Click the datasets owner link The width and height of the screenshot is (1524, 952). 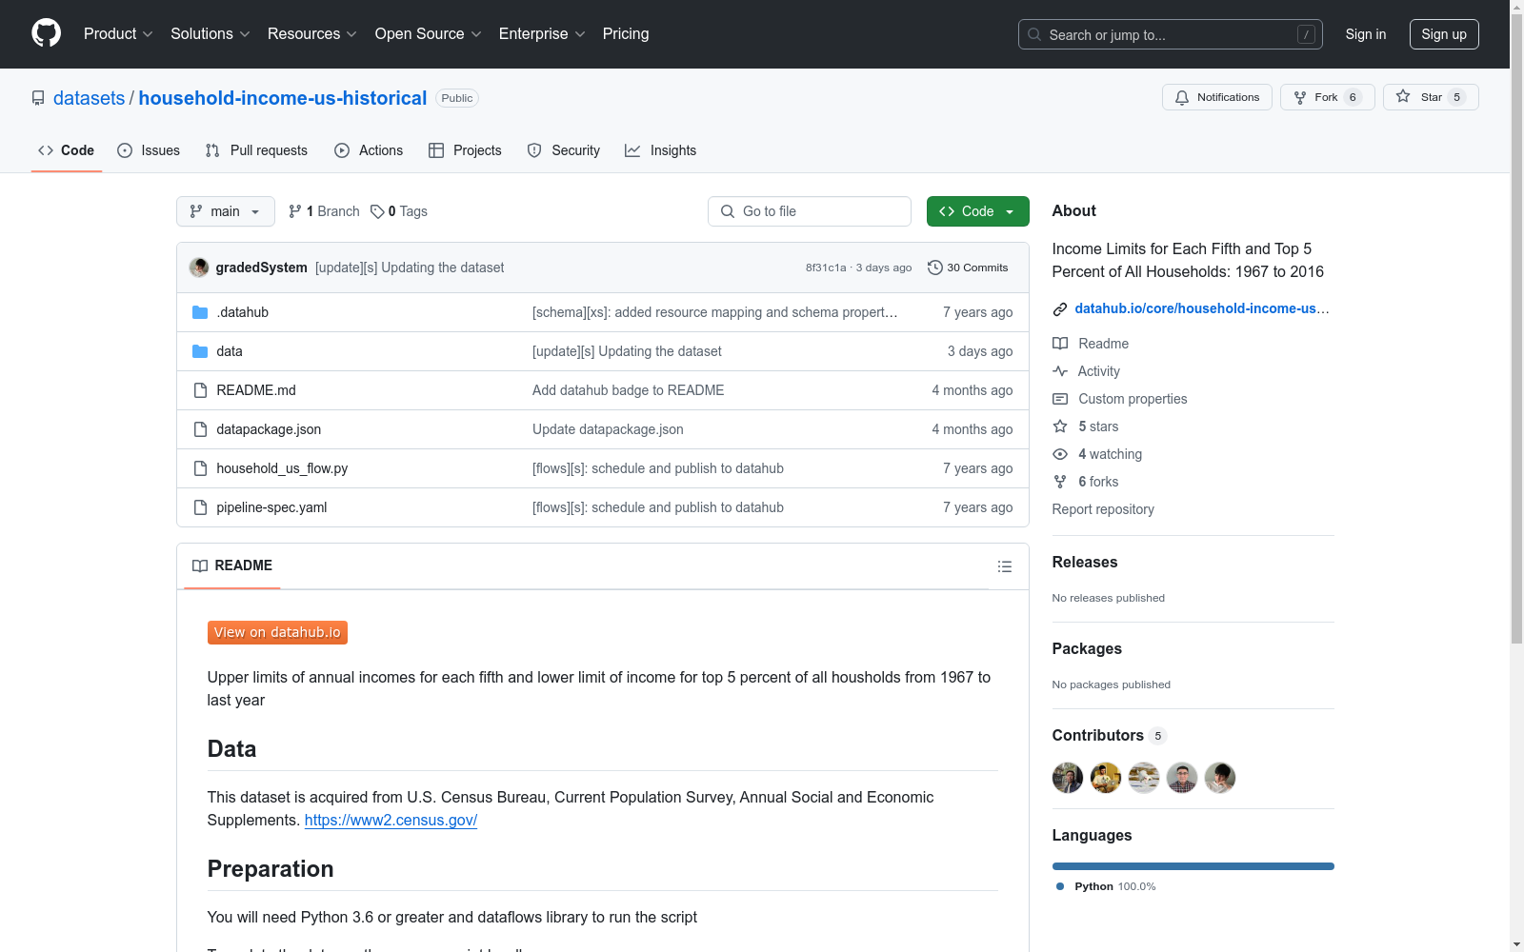coord(89,98)
